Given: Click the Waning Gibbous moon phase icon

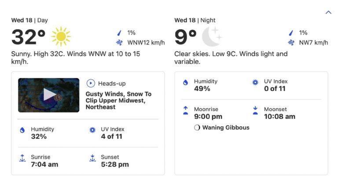Looking at the screenshot, I should coord(197,128).
